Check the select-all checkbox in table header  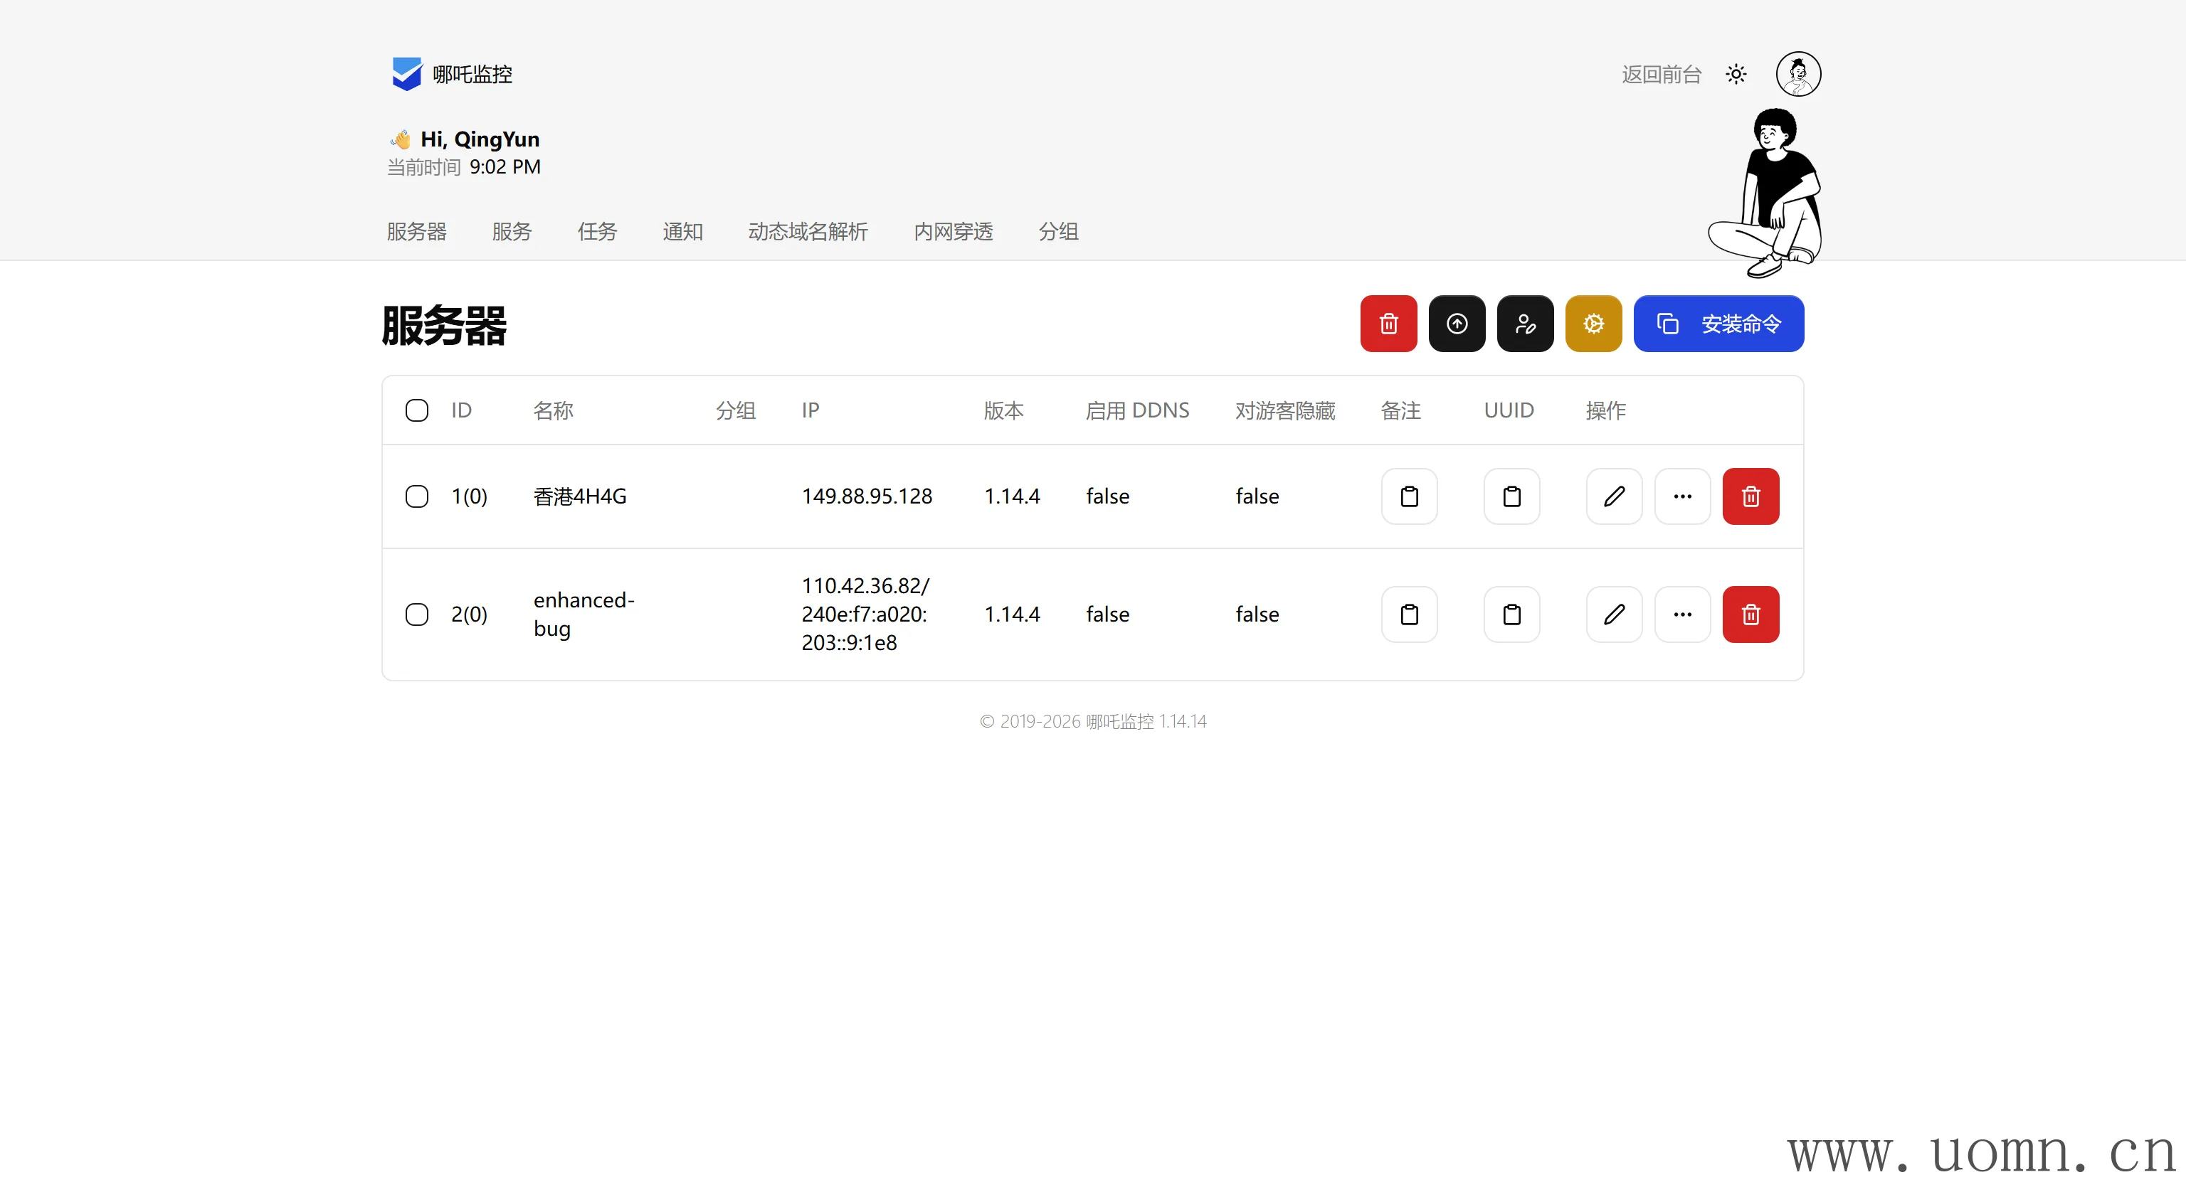click(417, 410)
